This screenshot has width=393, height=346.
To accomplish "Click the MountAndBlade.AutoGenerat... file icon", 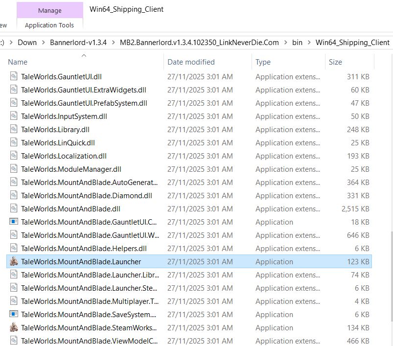I will (14, 182).
